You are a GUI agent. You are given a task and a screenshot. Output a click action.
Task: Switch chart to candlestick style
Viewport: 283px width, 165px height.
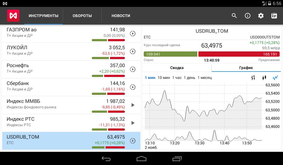click(x=264, y=78)
